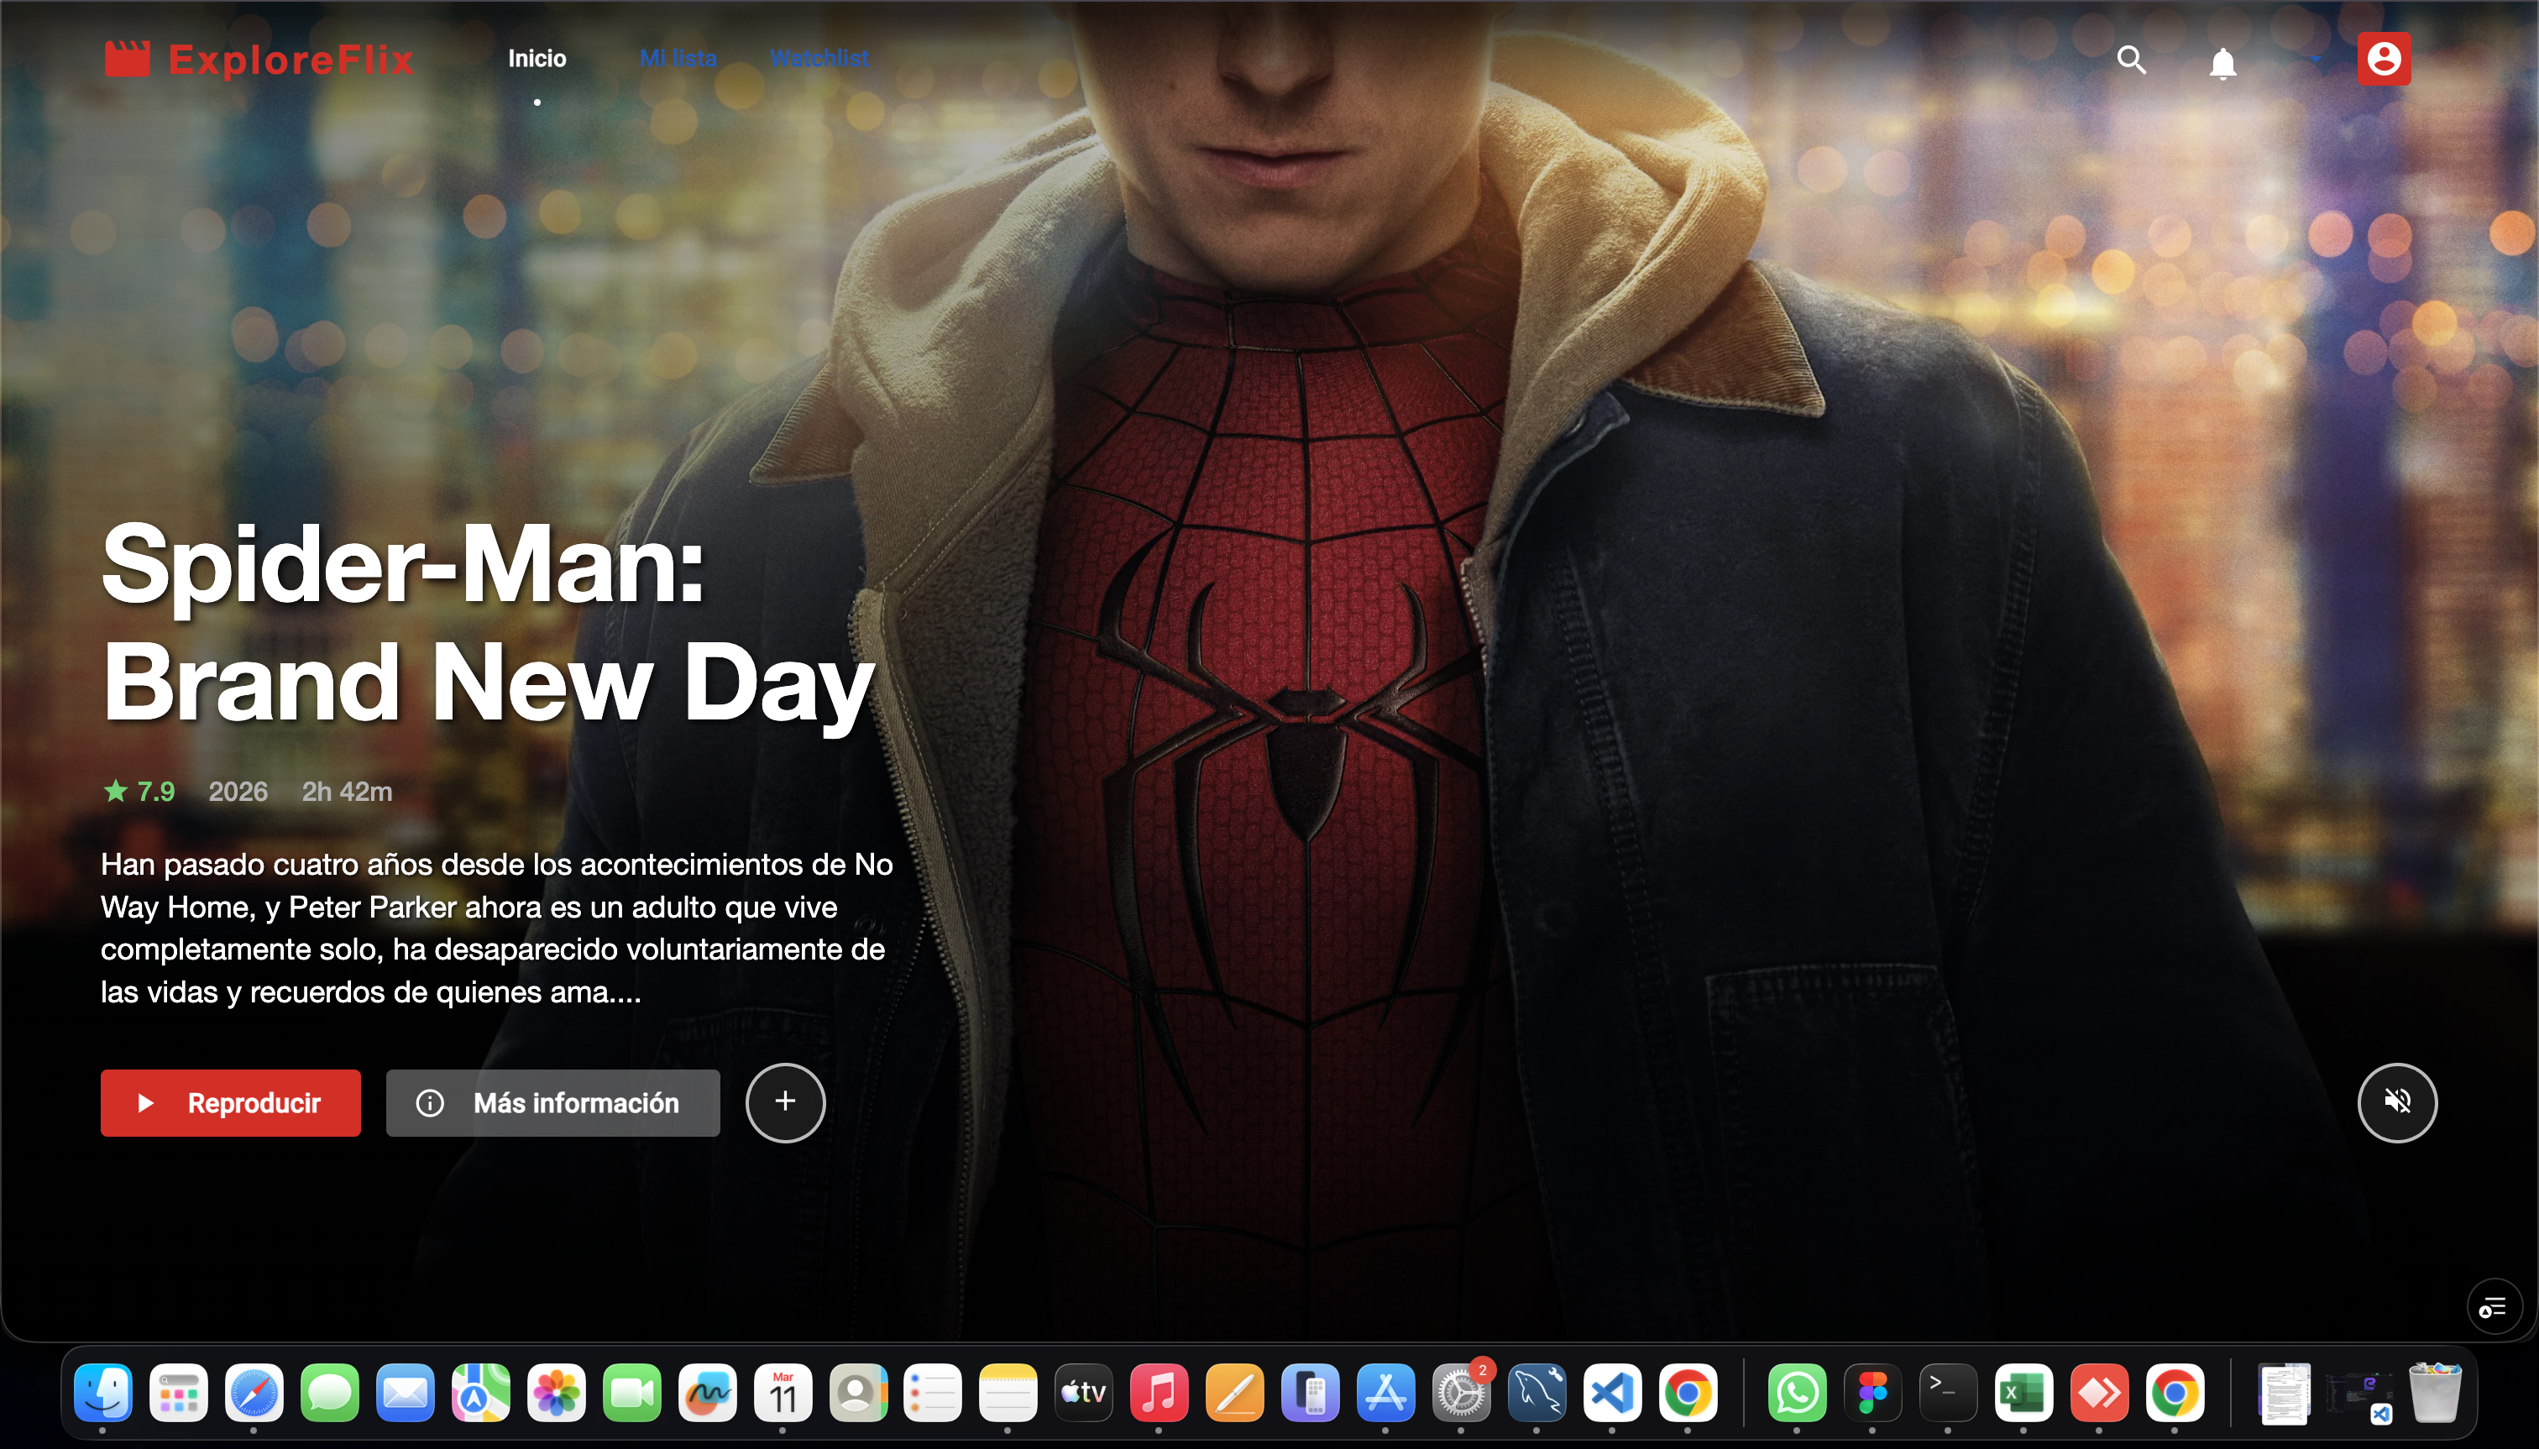Open the iPhone Mirroring dock icon

(x=1310, y=1392)
